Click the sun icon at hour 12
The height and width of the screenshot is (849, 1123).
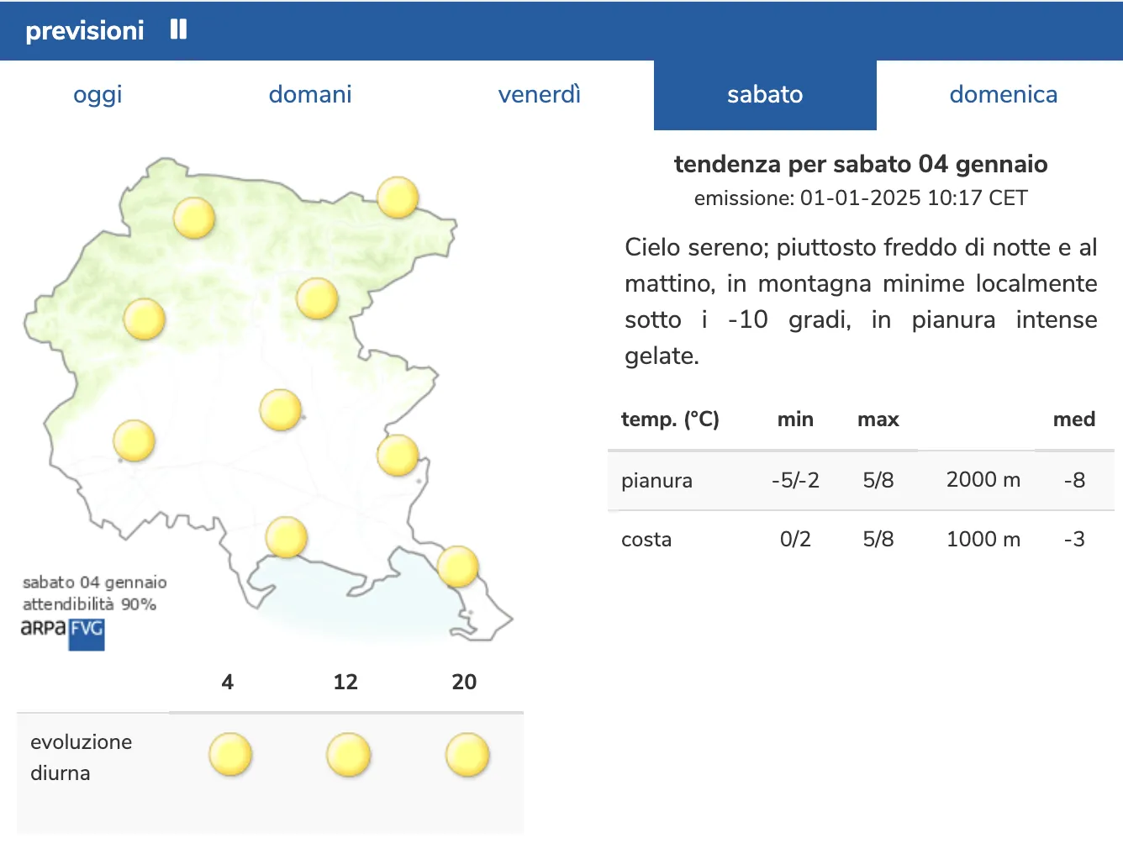(x=348, y=754)
